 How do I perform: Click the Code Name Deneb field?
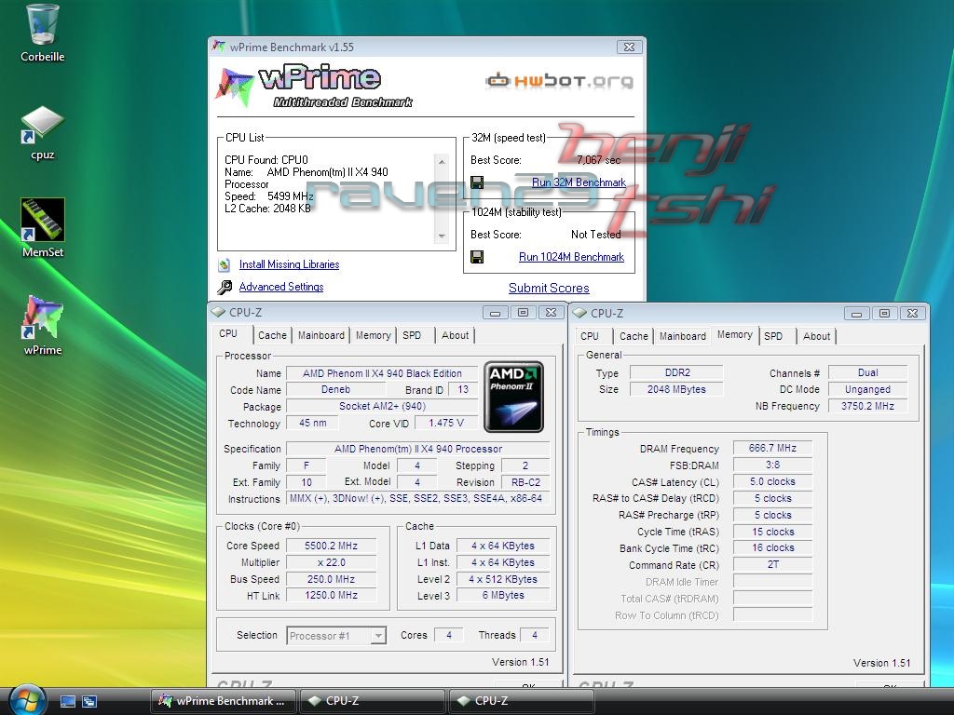pos(335,390)
